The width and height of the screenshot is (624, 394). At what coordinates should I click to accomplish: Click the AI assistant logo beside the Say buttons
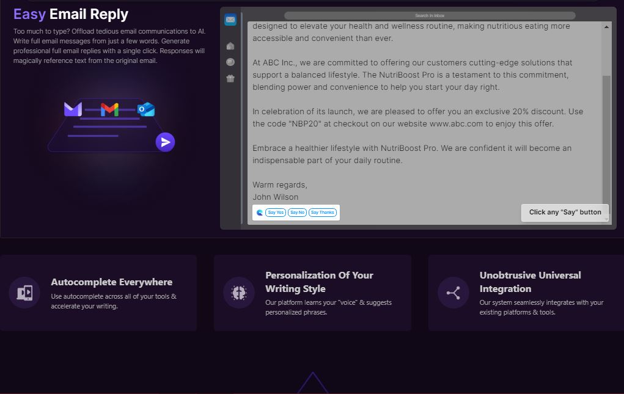point(260,213)
